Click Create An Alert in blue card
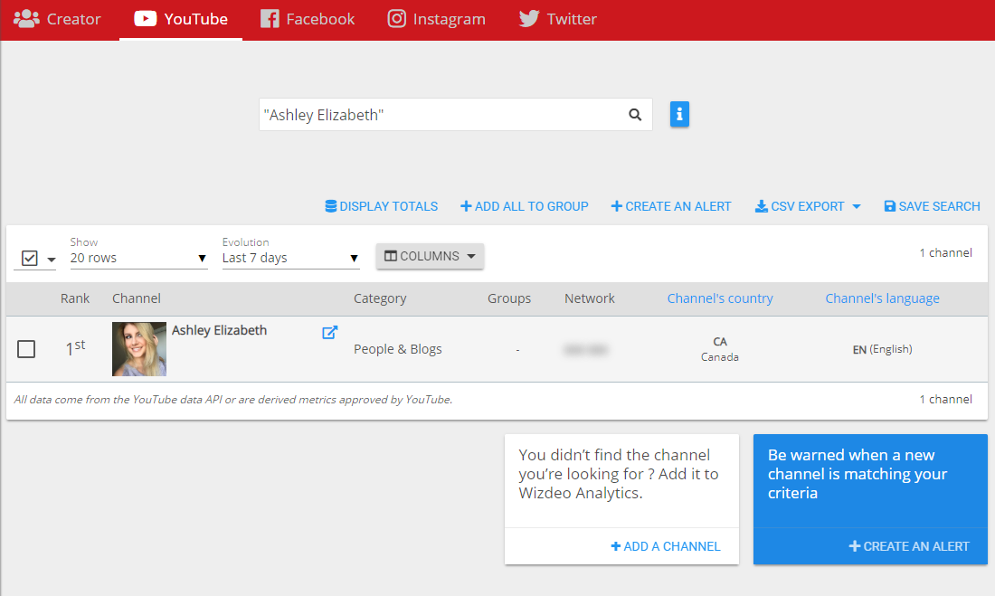Image resolution: width=995 pixels, height=596 pixels. click(x=909, y=546)
